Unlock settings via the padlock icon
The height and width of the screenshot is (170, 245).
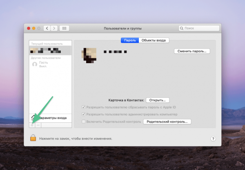pos(33,138)
